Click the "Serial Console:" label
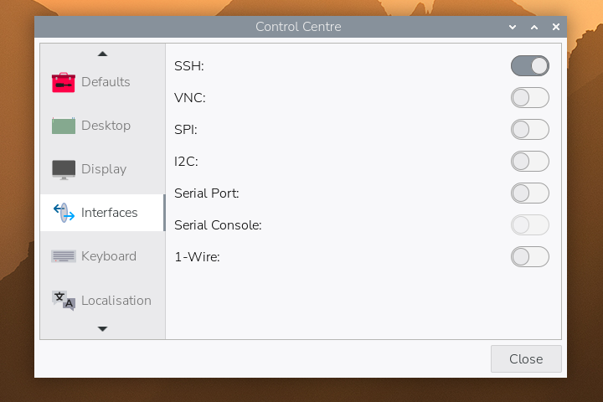This screenshot has width=603, height=402. (218, 225)
